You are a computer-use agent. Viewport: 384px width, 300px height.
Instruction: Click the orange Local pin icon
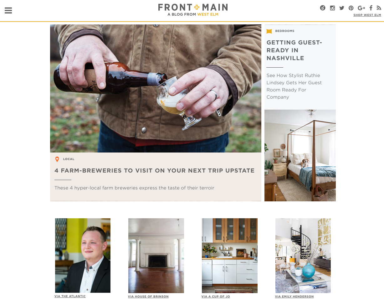coord(57,159)
